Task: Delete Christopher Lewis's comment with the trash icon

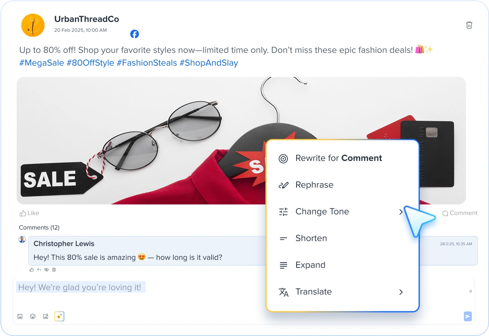Action: tap(54, 270)
